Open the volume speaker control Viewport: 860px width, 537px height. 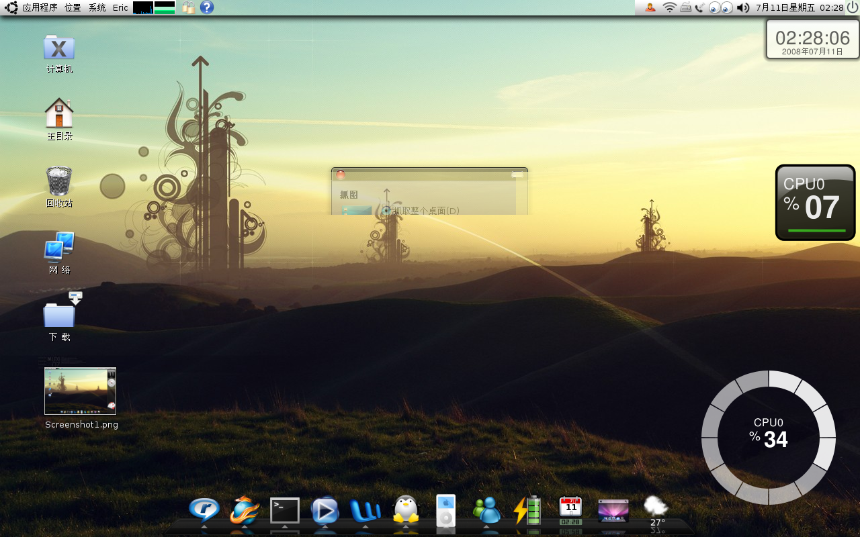click(x=742, y=7)
